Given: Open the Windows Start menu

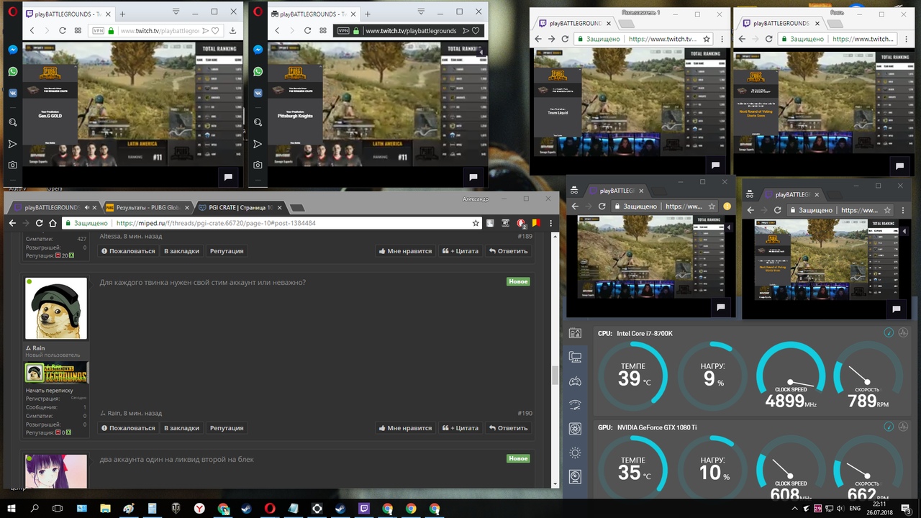Looking at the screenshot, I should pyautogui.click(x=12, y=509).
